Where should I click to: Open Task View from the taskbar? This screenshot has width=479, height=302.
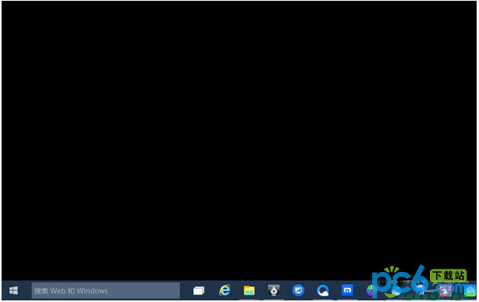199,290
